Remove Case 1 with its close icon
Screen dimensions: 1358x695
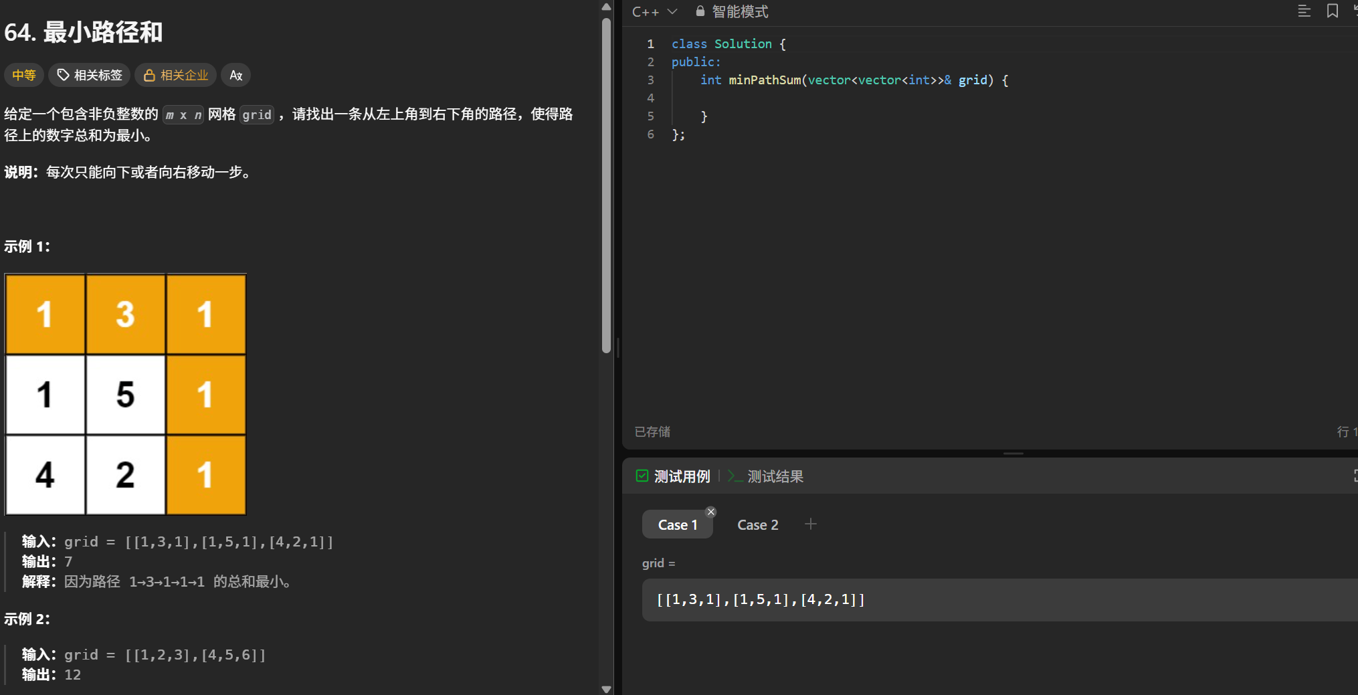click(x=711, y=512)
